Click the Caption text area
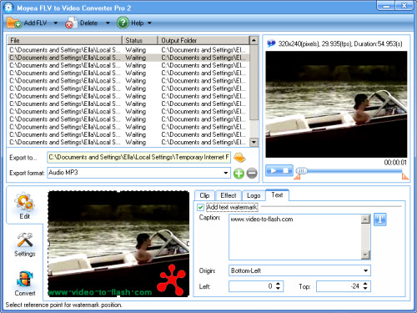Viewport: 417px width, 313px height. (x=295, y=237)
